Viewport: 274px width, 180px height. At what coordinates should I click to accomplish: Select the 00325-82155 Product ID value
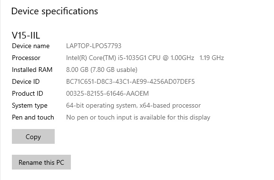(x=108, y=94)
